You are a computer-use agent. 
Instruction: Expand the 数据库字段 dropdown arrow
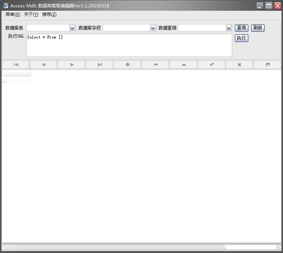[x=153, y=28]
